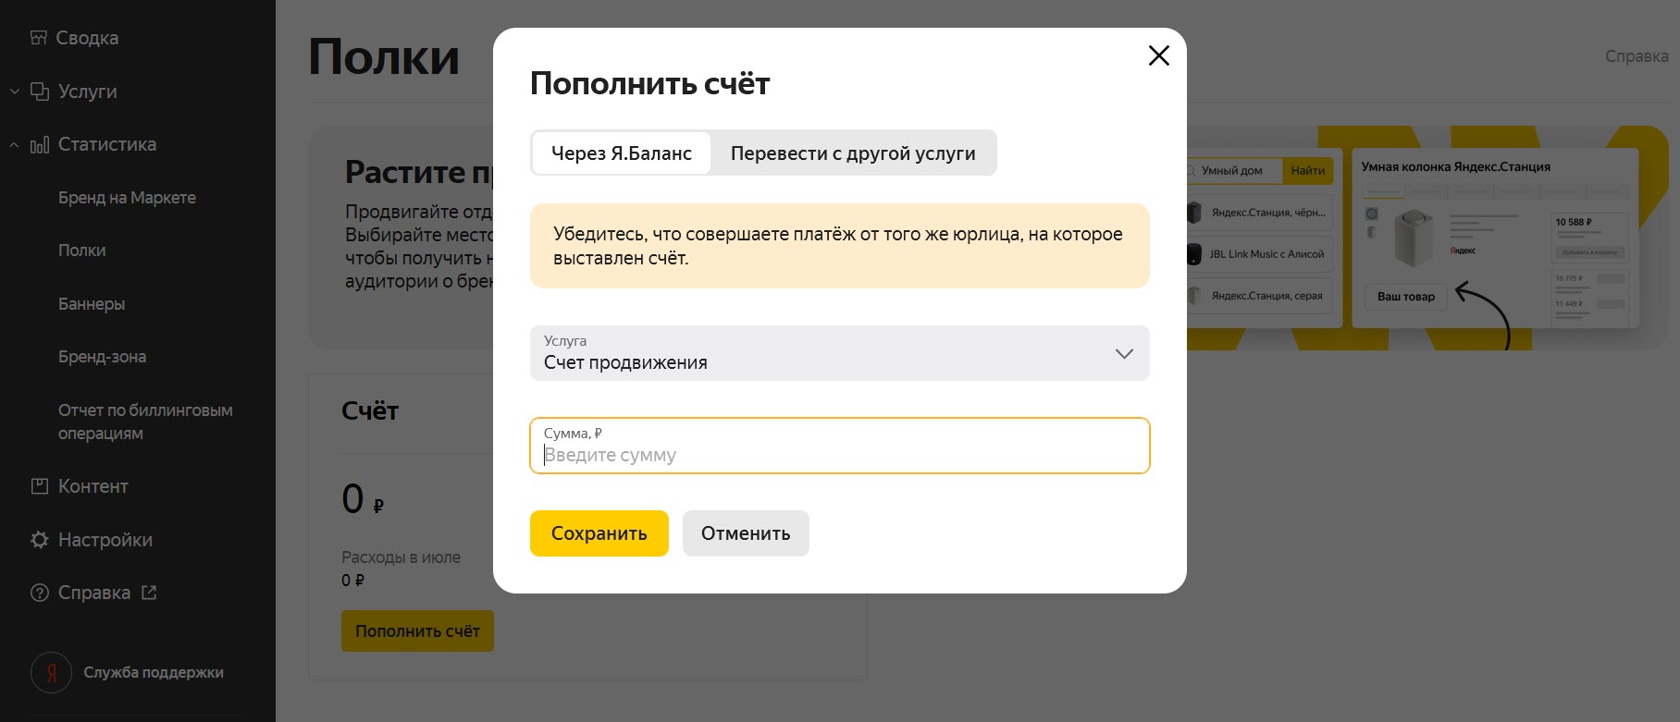This screenshot has height=722, width=1680.
Task: Open Услуги in the sidebar
Action: [x=87, y=92]
